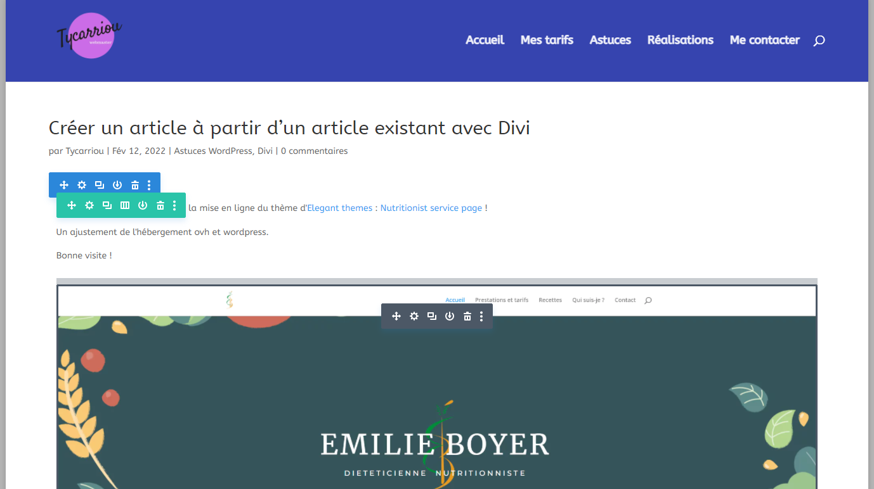
Task: Go to the Réalisations menu item
Action: click(680, 40)
